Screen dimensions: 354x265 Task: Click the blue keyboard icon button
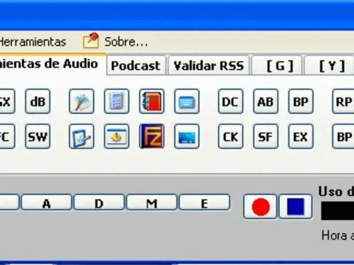tap(187, 101)
